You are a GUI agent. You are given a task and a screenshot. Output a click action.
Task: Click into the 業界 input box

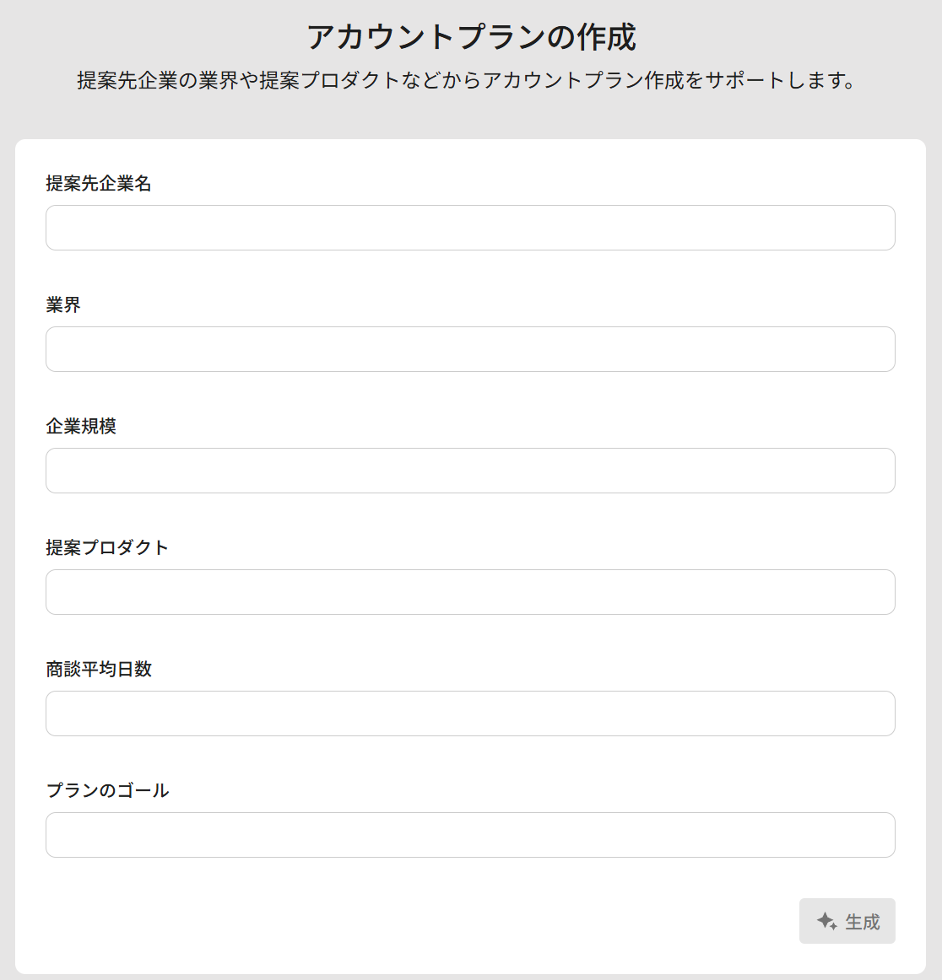[470, 349]
